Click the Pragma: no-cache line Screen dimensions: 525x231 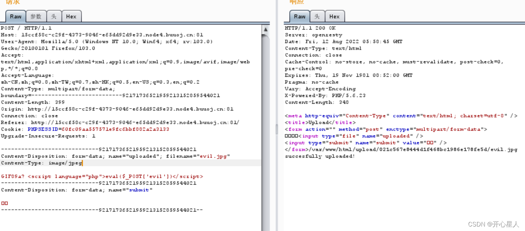(x=312, y=82)
